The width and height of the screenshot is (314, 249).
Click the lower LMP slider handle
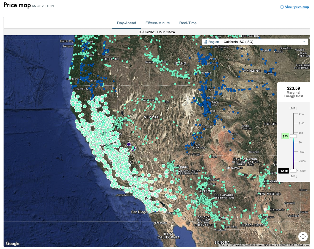293,171
